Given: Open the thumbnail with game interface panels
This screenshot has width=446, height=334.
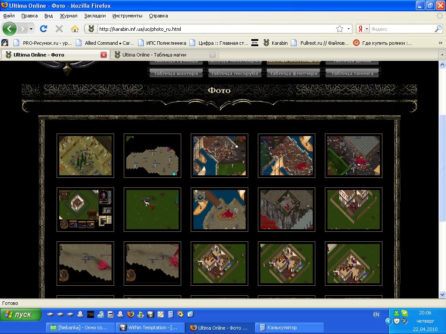Looking at the screenshot, I should pos(85,210).
